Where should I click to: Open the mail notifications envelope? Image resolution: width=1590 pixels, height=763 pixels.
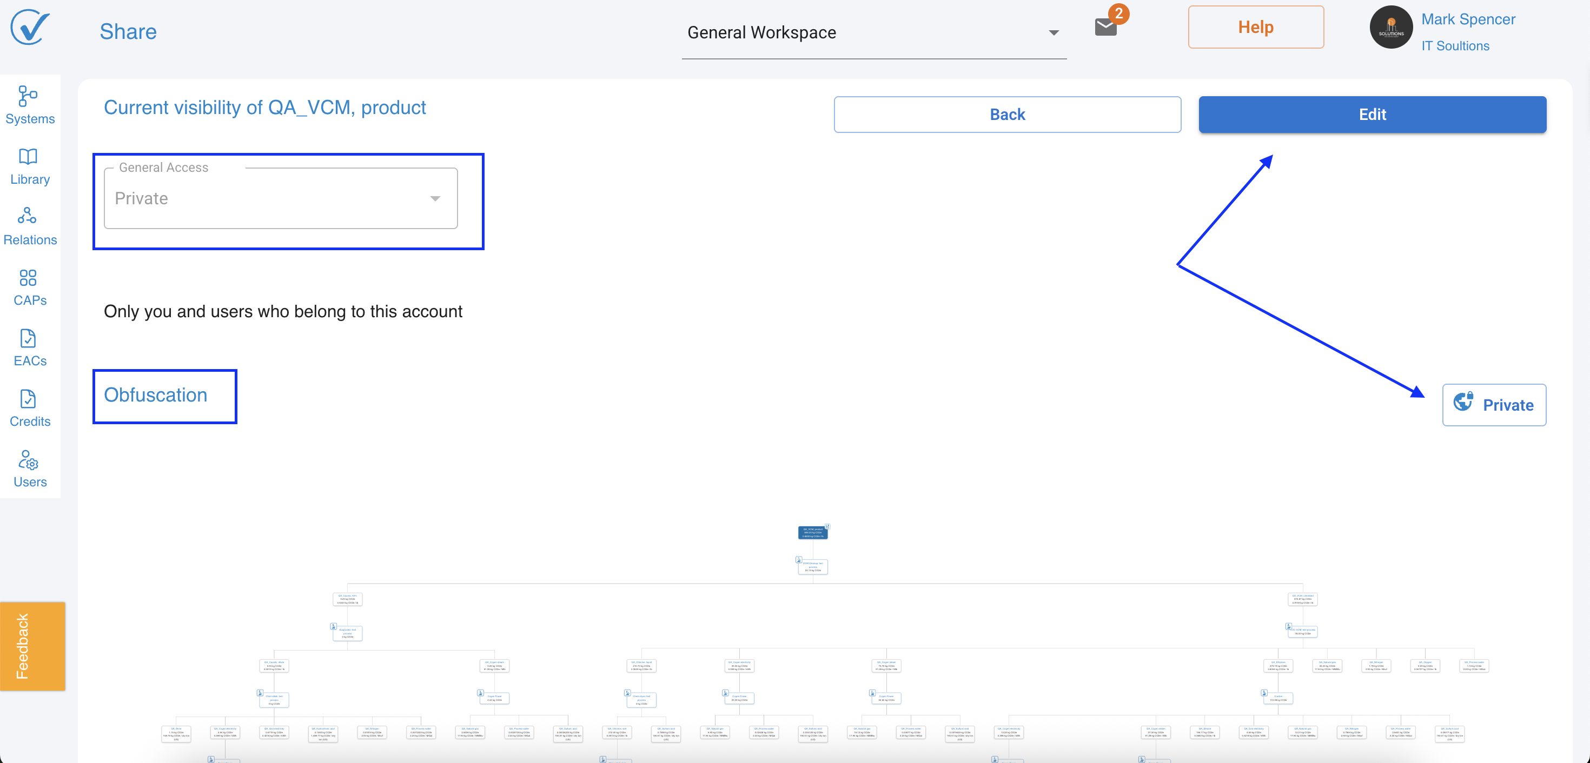pos(1105,27)
